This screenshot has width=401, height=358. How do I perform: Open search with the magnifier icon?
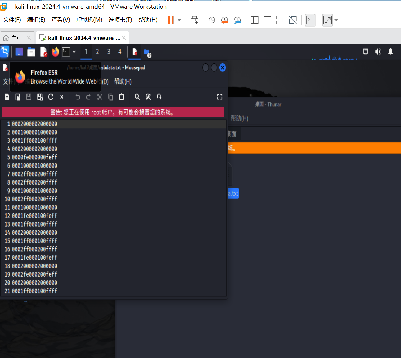[137, 97]
